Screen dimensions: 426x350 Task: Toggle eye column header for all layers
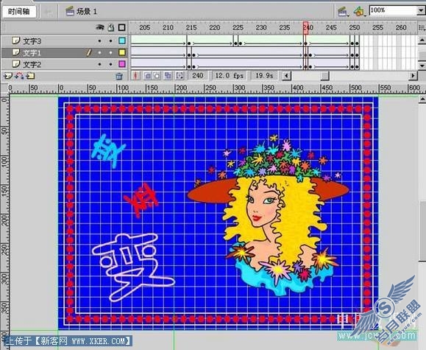click(100, 27)
